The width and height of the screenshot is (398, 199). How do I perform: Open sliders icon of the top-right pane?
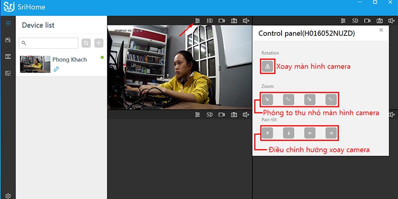(x=343, y=21)
